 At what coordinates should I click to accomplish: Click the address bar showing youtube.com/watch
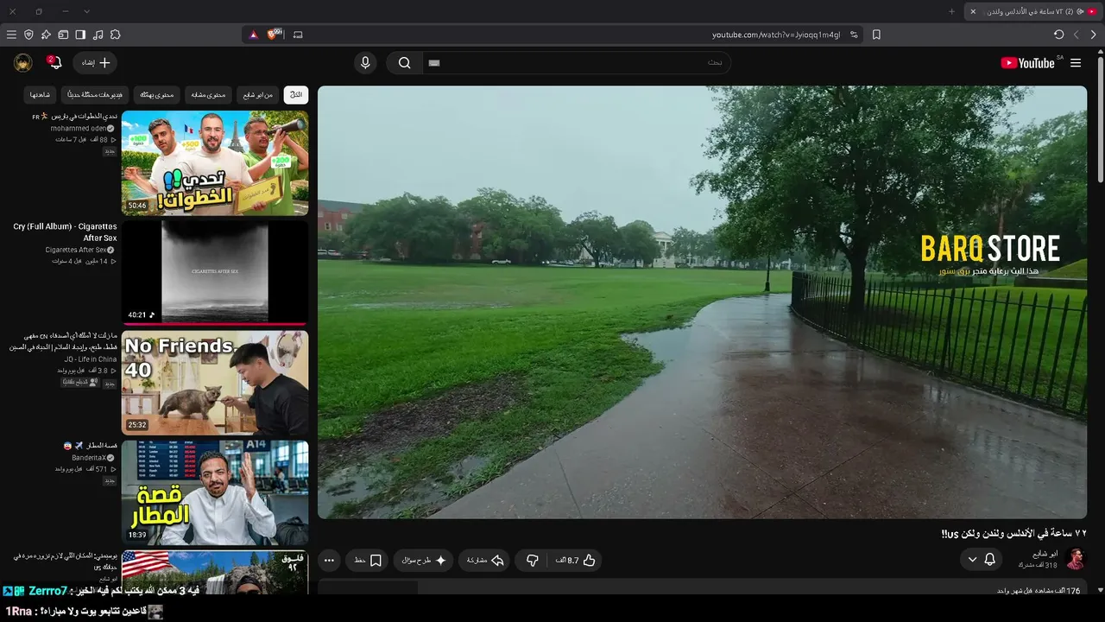click(x=775, y=35)
